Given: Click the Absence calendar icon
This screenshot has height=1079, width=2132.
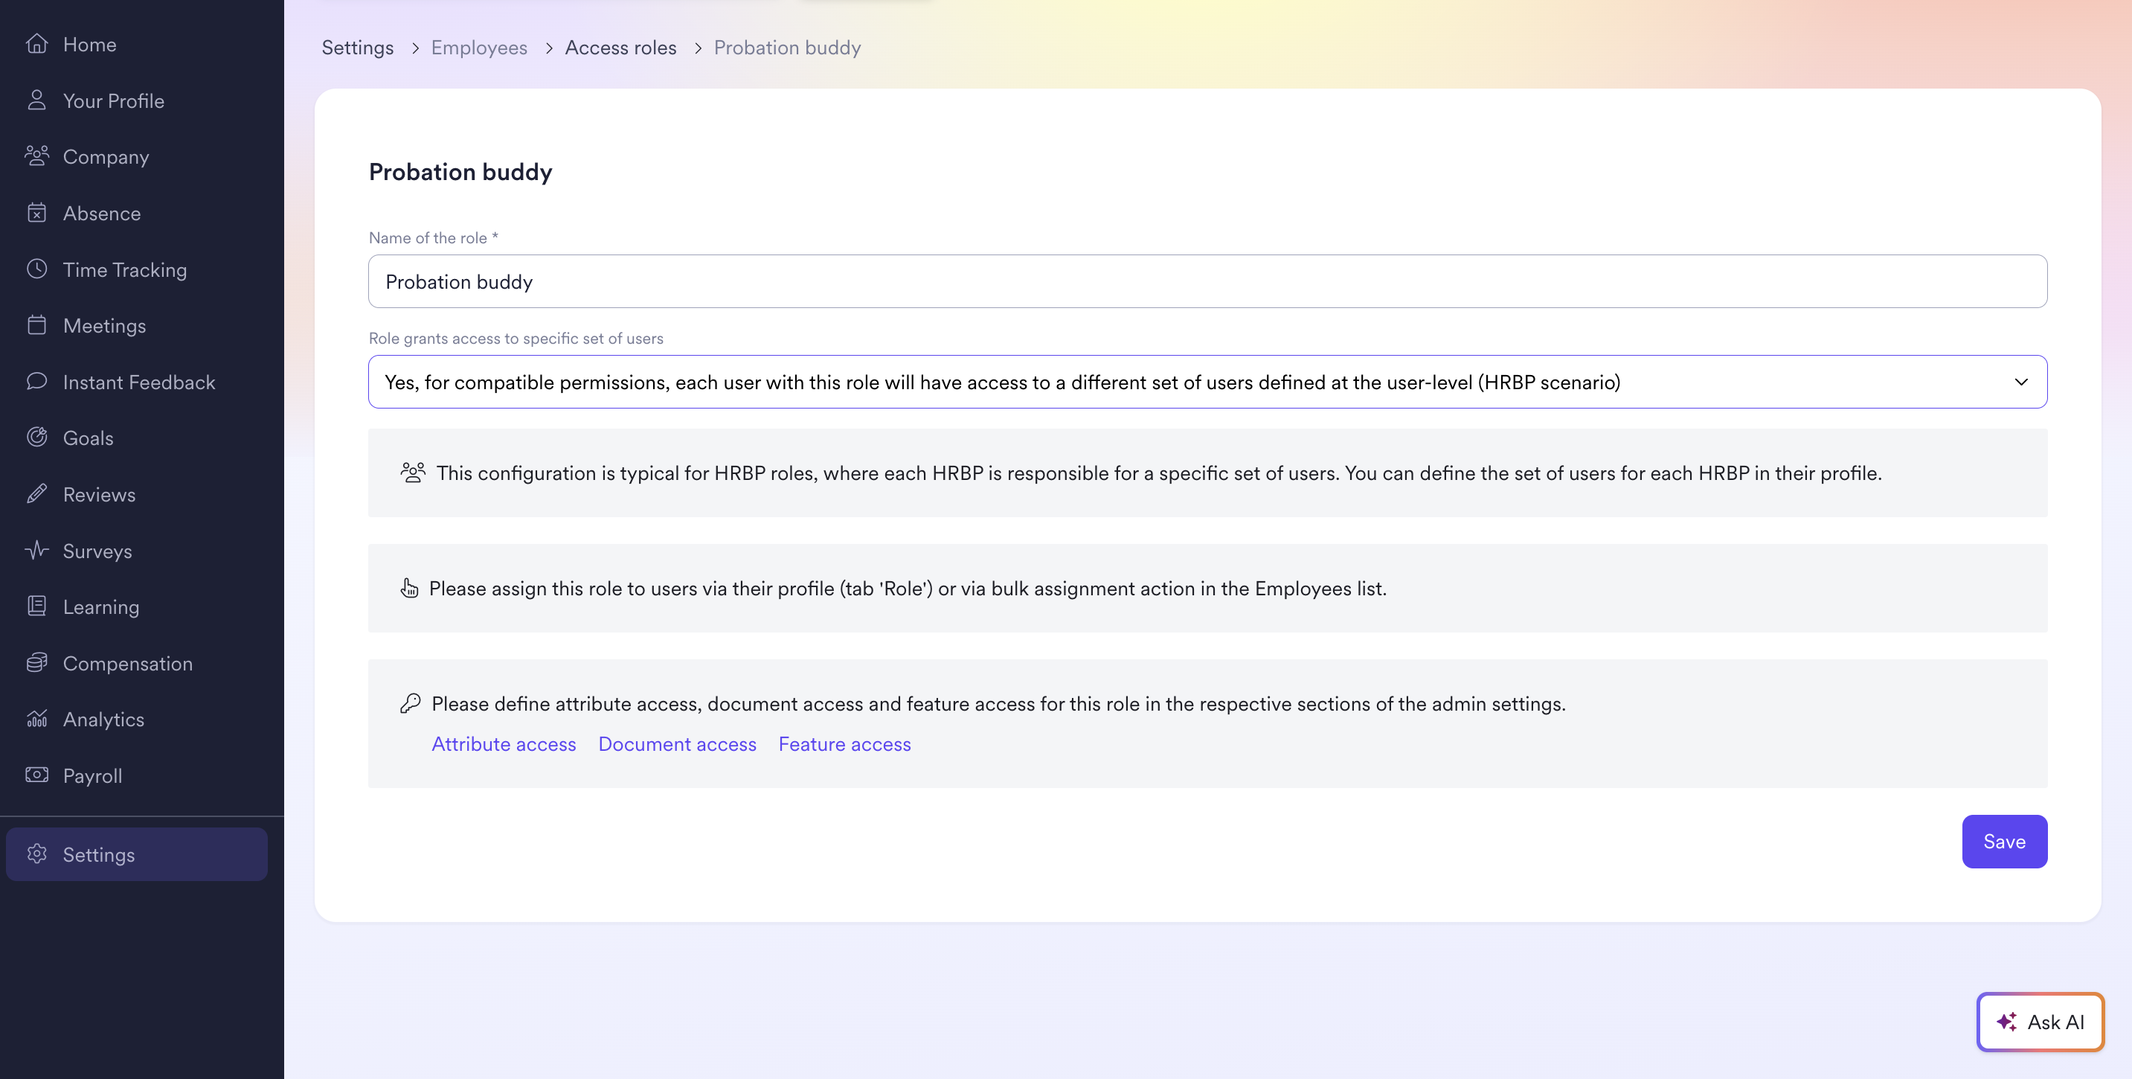Looking at the screenshot, I should click(x=36, y=213).
